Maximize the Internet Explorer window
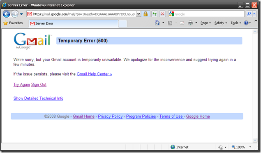This screenshot has height=153, width=261. [x=247, y=5]
